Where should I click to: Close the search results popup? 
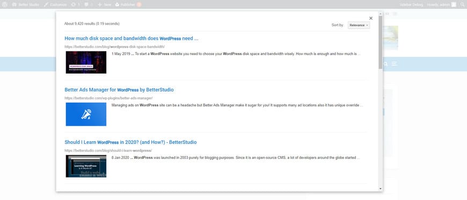tap(371, 18)
